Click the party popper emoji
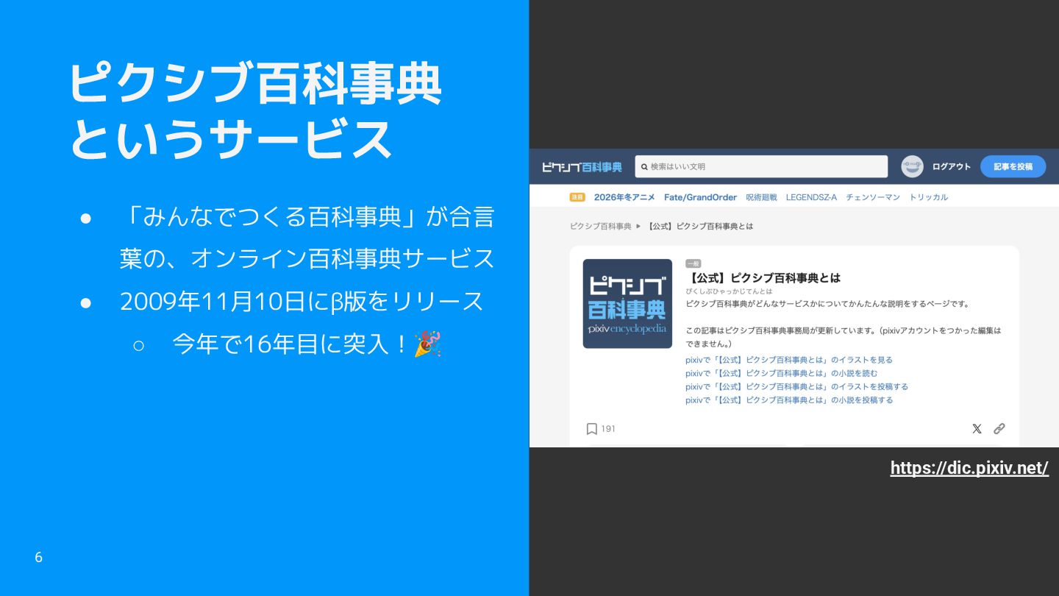1059x596 pixels. (427, 344)
